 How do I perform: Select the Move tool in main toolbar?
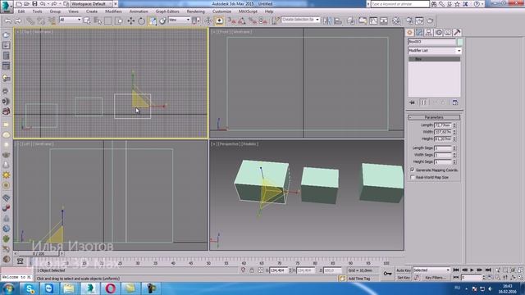(131, 20)
